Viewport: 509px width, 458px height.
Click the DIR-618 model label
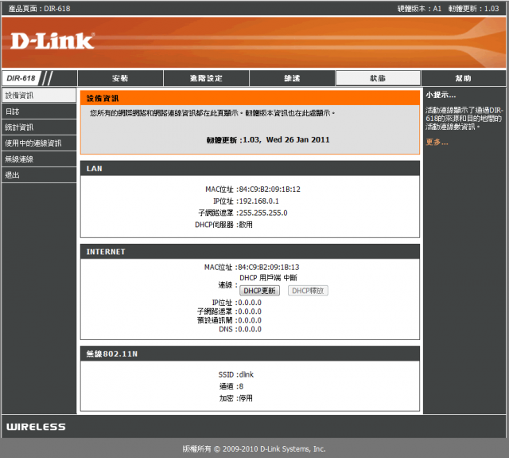pyautogui.click(x=21, y=78)
